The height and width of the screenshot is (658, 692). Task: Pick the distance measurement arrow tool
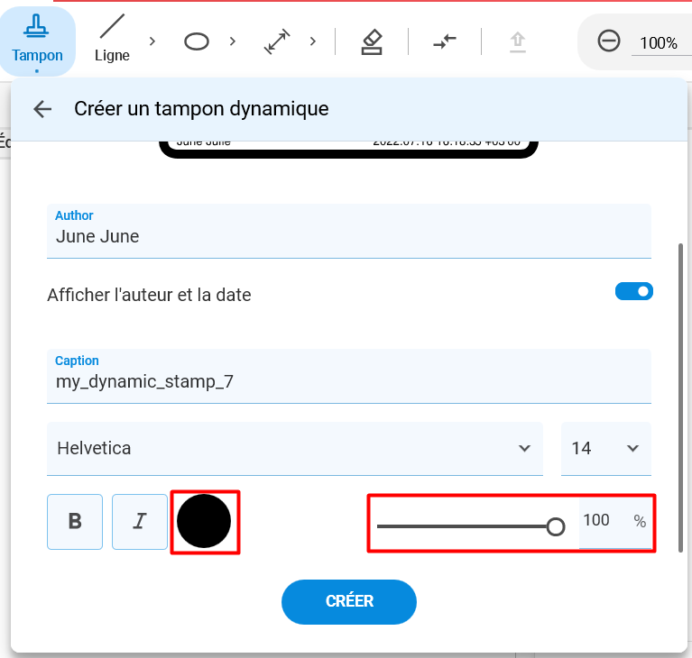click(277, 41)
